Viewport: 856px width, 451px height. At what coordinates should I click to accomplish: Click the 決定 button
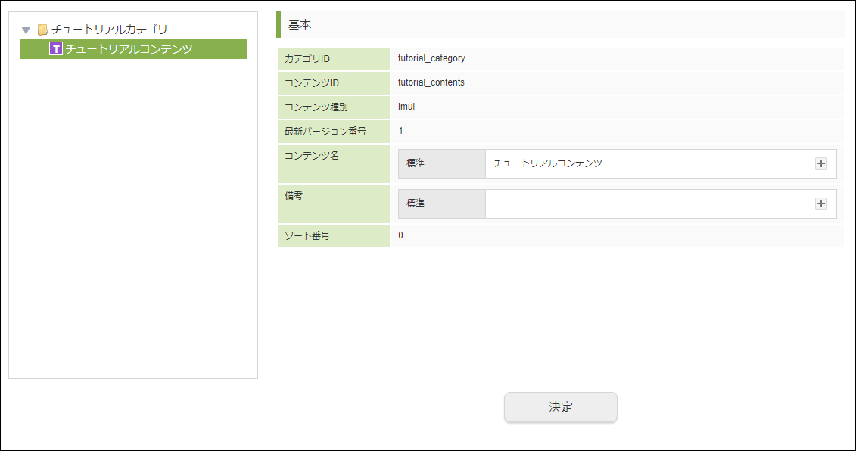tap(561, 407)
